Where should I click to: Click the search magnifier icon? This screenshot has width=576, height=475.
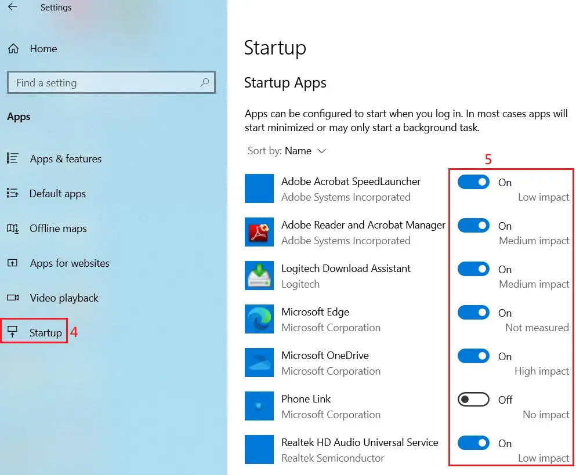coord(204,83)
